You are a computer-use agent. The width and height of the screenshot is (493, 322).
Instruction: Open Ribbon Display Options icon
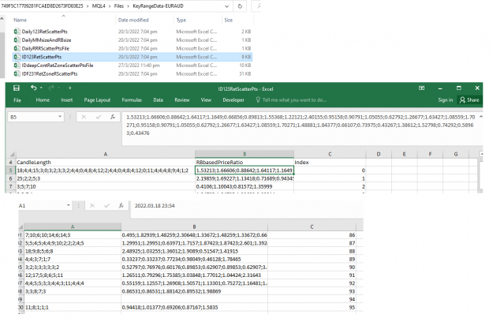pos(422,88)
